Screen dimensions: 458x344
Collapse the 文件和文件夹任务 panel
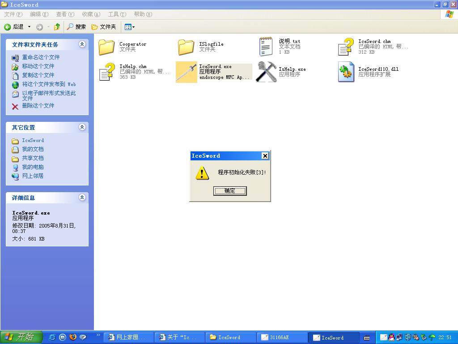click(82, 44)
